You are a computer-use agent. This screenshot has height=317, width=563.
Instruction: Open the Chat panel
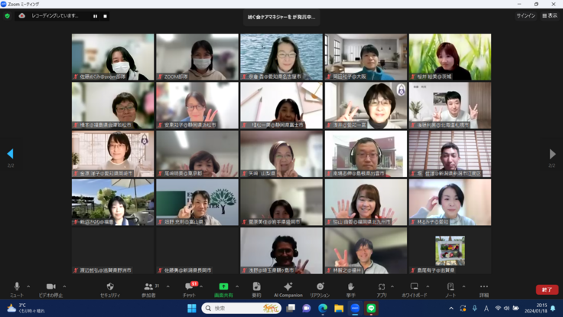(x=188, y=288)
